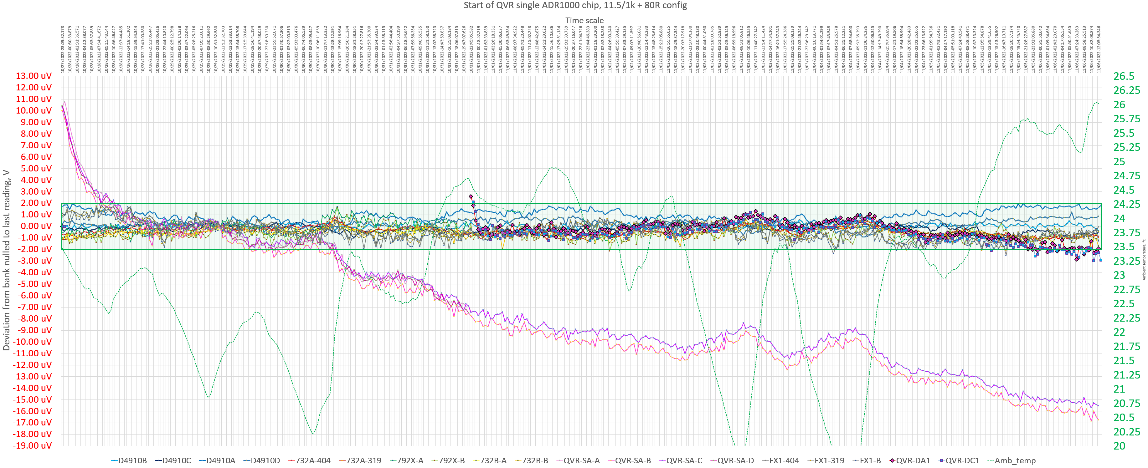1148x468 pixels.
Task: Click the 25.25 temperature axis label
Action: [1127, 147]
